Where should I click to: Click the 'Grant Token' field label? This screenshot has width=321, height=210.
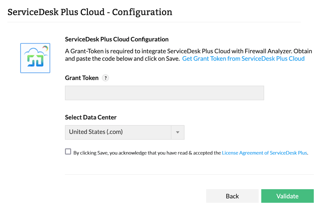coord(82,78)
